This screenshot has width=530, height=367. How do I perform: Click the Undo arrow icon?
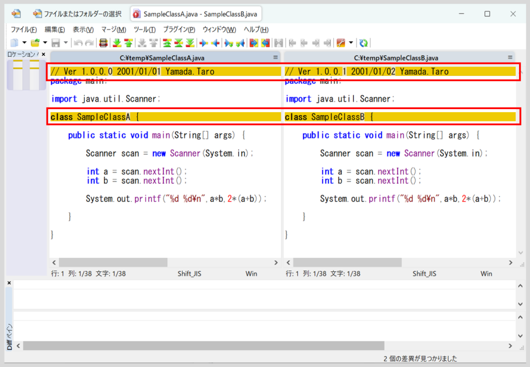click(x=78, y=43)
